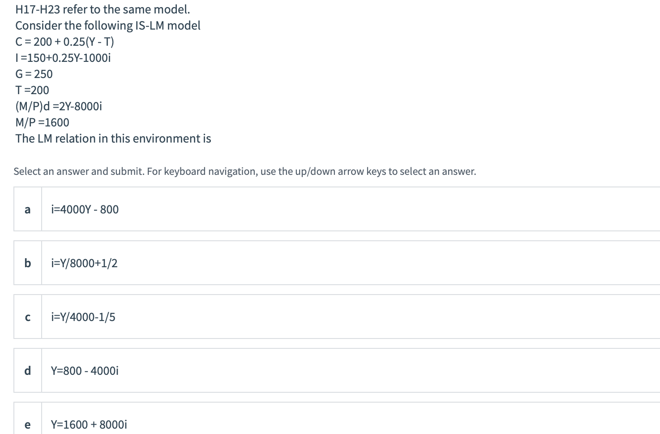Click 'Consider the following IS-LM model' heading
The width and height of the screenshot is (660, 434).
pyautogui.click(x=108, y=26)
